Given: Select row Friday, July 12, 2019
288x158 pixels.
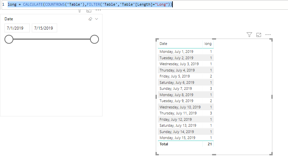Looking at the screenshot, I should pos(185,119).
